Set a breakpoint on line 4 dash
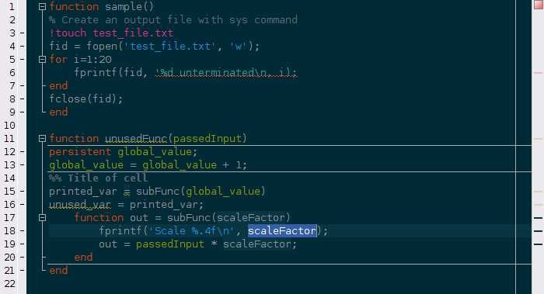Viewport: 544px width, 294px height. (x=23, y=46)
